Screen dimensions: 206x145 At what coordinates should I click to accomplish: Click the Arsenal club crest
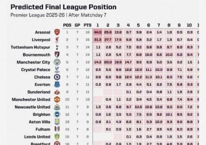coord(57,32)
